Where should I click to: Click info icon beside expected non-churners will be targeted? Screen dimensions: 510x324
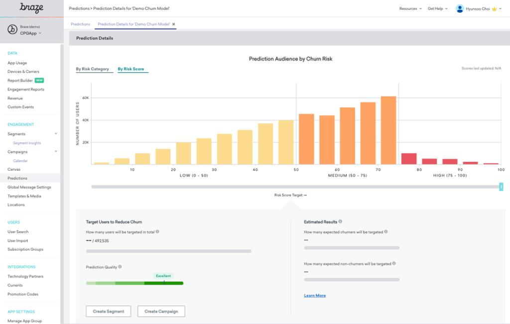point(394,264)
